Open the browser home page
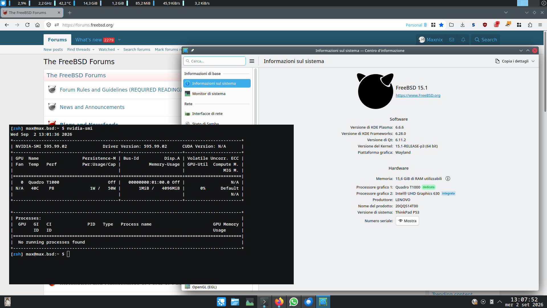The image size is (547, 308). tap(37, 25)
